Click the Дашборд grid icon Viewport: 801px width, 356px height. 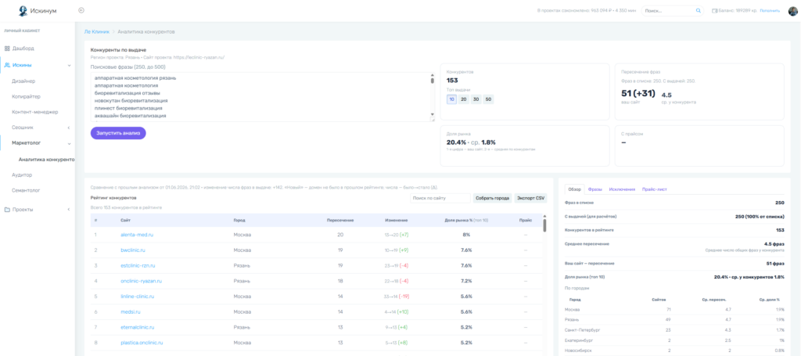coord(7,49)
